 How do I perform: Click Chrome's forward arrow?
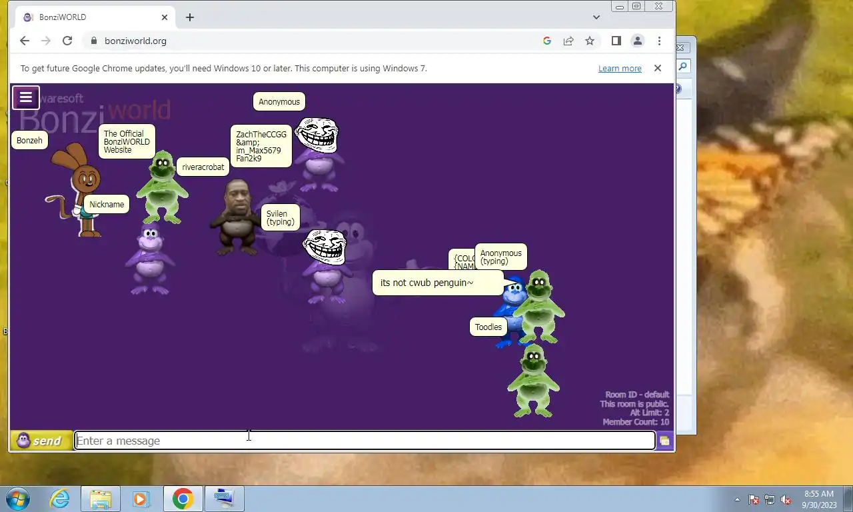click(x=46, y=41)
